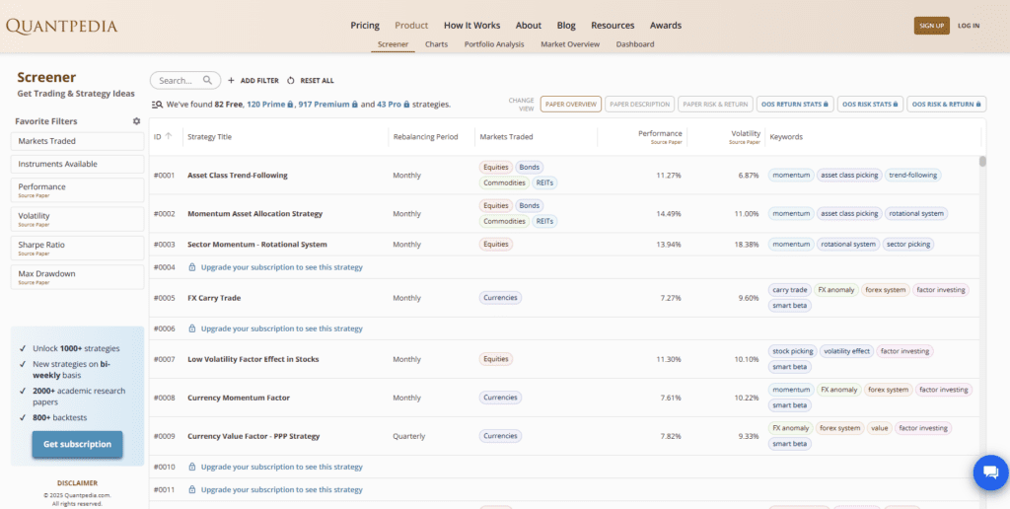
Task: Click the plus icon beside Add Filter
Action: coord(231,81)
